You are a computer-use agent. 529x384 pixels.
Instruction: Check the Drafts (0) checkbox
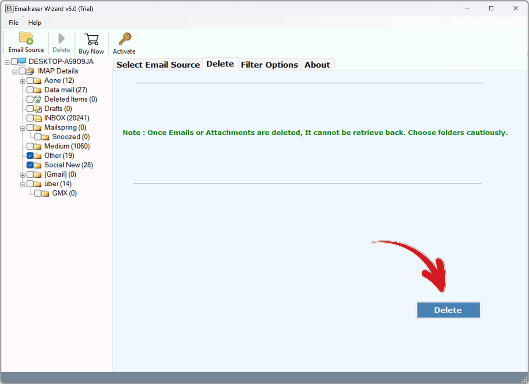30,109
